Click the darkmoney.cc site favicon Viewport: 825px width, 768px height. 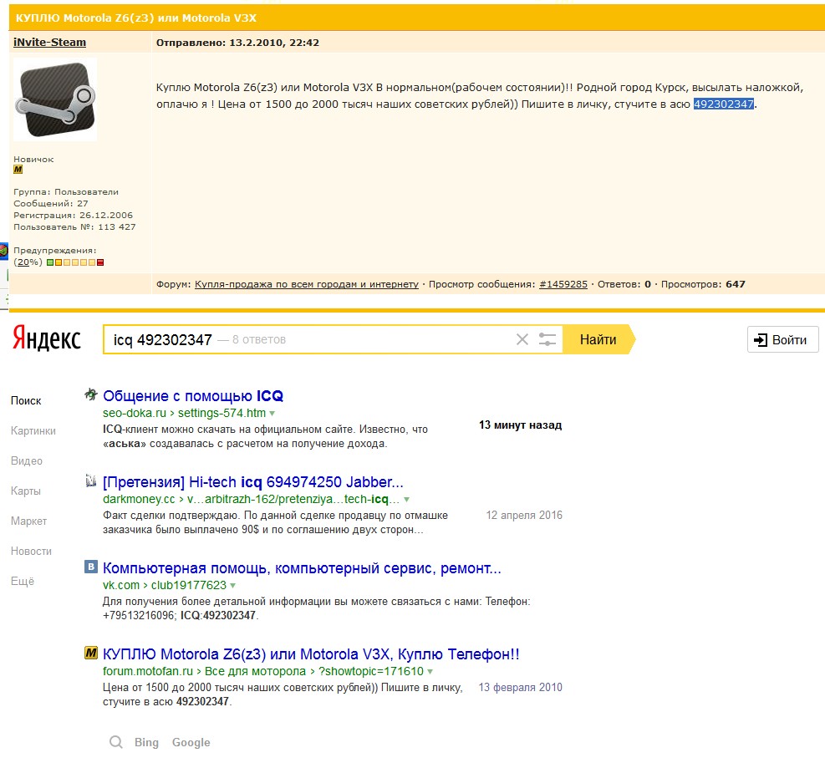click(91, 481)
